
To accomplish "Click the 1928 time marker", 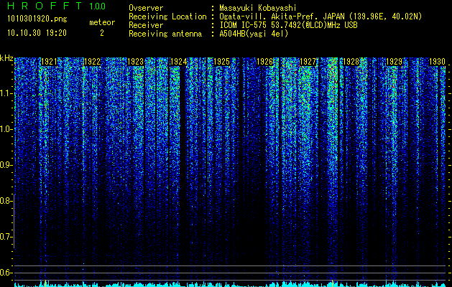I will pos(351,62).
